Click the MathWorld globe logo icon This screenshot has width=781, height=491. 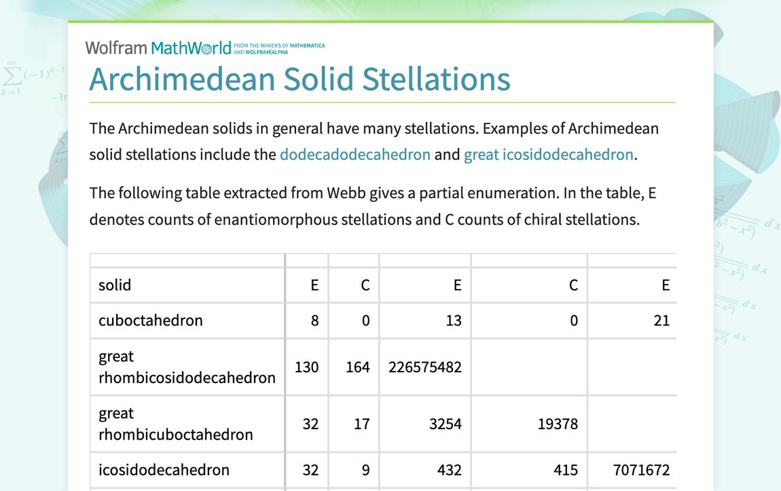click(207, 47)
